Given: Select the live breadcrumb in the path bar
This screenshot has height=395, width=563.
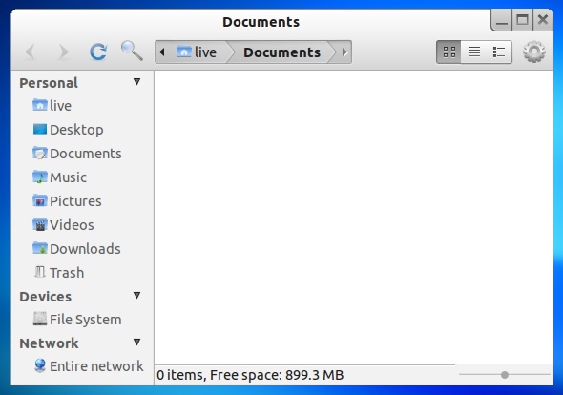Looking at the screenshot, I should click(x=197, y=52).
